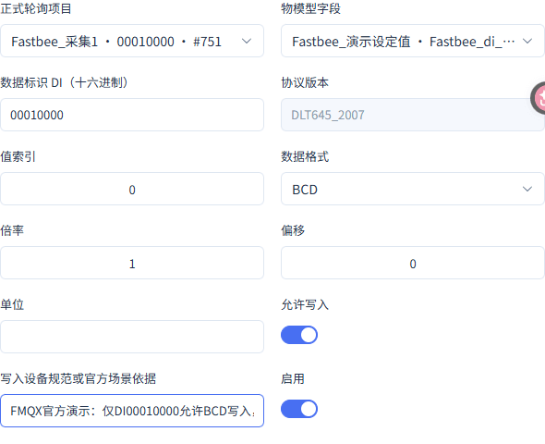Open the 物模型字段 dropdown
Screen dimensions: 545x444
413,41
